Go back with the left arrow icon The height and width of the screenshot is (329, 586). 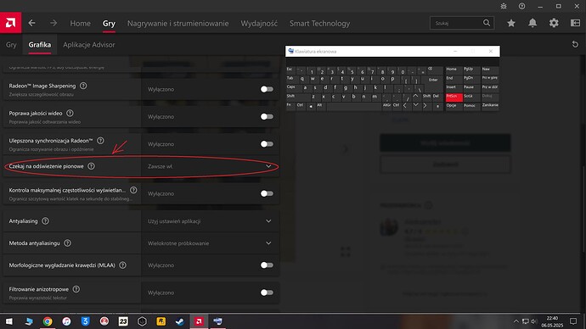pos(31,23)
